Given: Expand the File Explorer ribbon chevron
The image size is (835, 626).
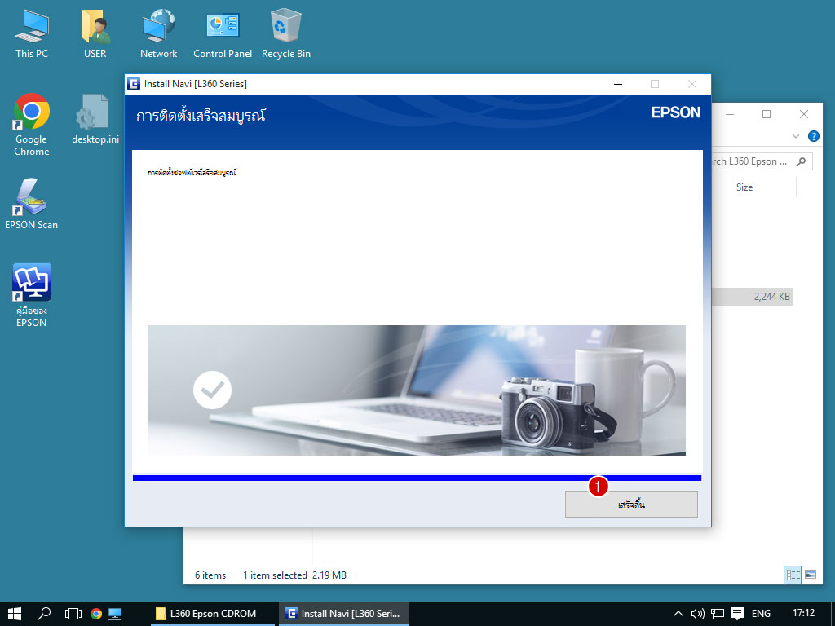Looking at the screenshot, I should pyautogui.click(x=796, y=136).
